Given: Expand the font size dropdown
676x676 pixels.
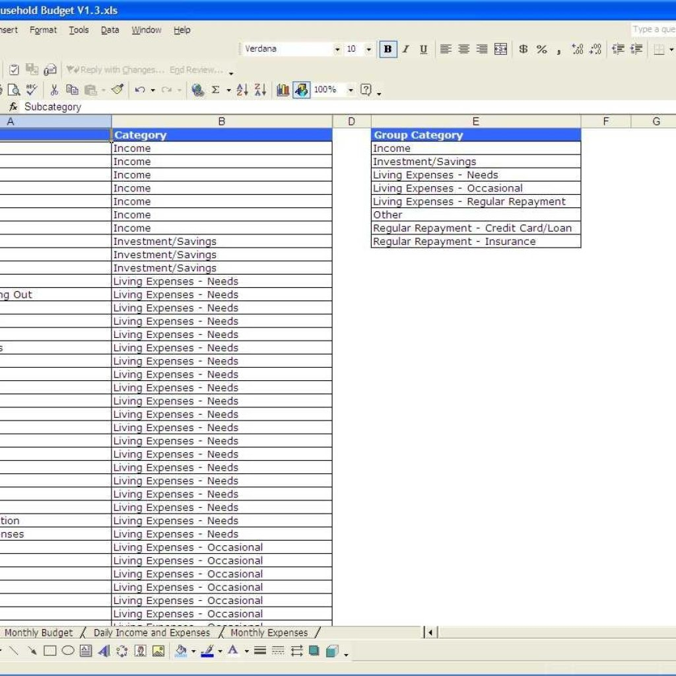Looking at the screenshot, I should pyautogui.click(x=368, y=50).
